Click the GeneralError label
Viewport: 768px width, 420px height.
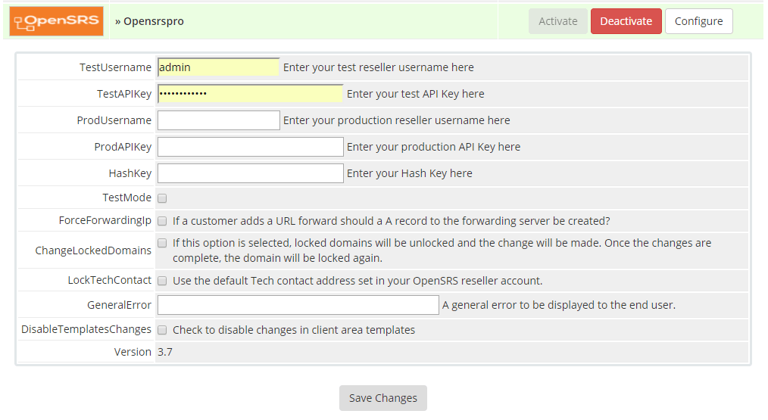click(x=119, y=304)
